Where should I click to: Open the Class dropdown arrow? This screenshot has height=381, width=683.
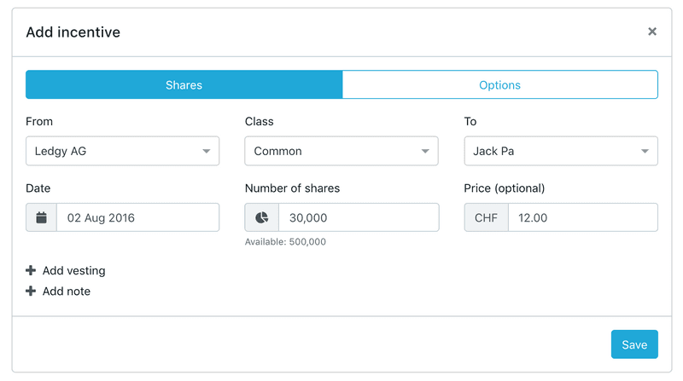click(425, 151)
